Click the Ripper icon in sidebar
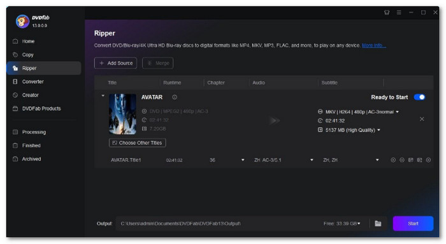Screen dimensions: 446x244 click(x=15, y=68)
